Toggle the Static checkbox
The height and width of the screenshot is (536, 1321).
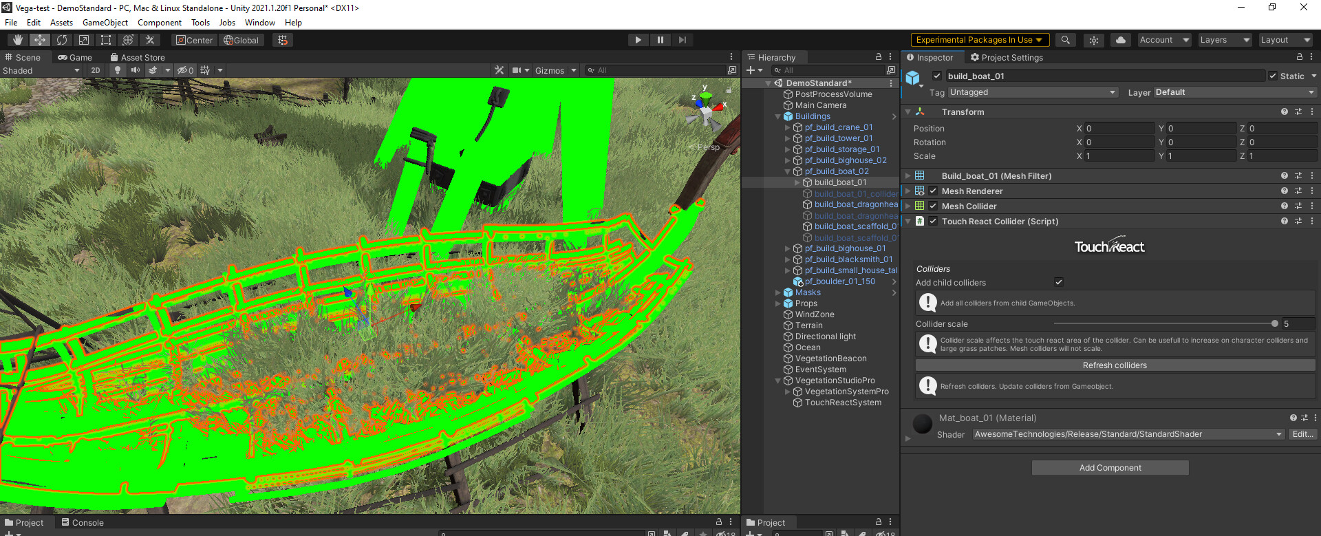1273,76
